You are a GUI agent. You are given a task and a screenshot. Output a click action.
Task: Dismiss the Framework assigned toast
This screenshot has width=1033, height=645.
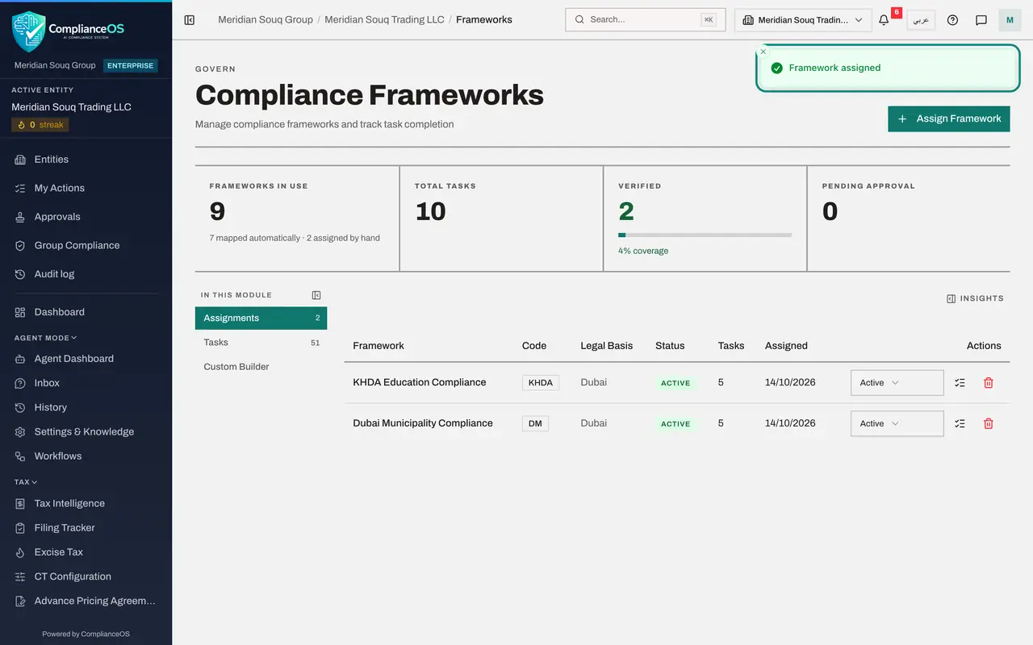coord(763,52)
